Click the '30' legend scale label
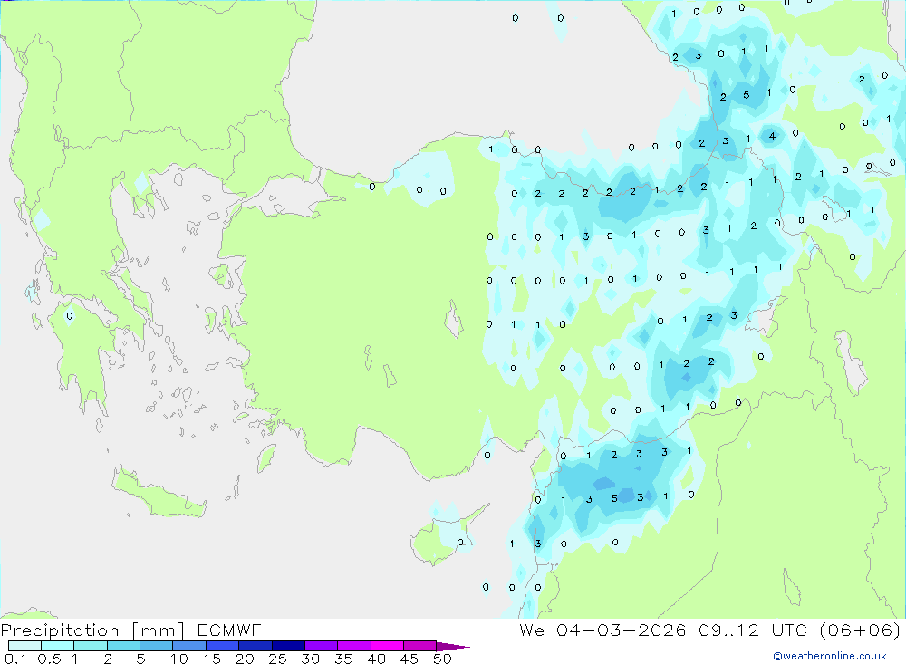Screen dimensions: 906x664 click(310, 659)
